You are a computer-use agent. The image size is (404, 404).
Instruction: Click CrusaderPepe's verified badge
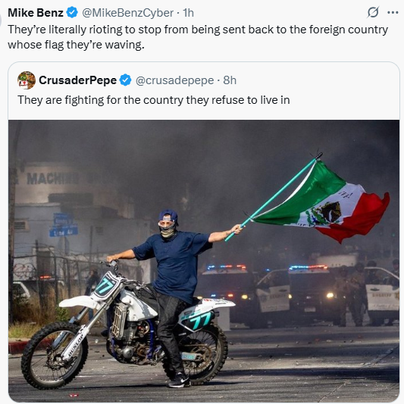tap(126, 80)
